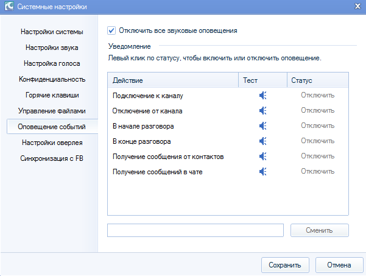Uncheck Отключить все звуковые оповещения
Viewport: 366px width, 276px height.
[111, 30]
